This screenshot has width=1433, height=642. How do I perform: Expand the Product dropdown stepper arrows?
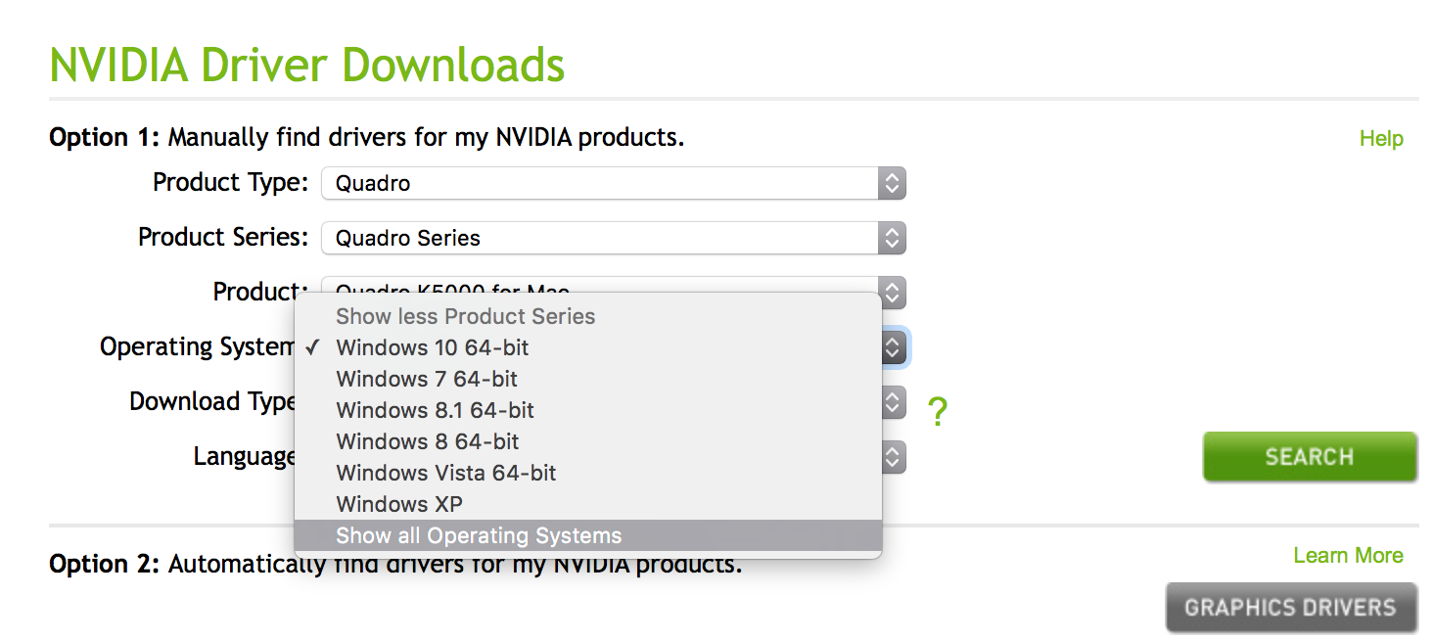[x=891, y=292]
